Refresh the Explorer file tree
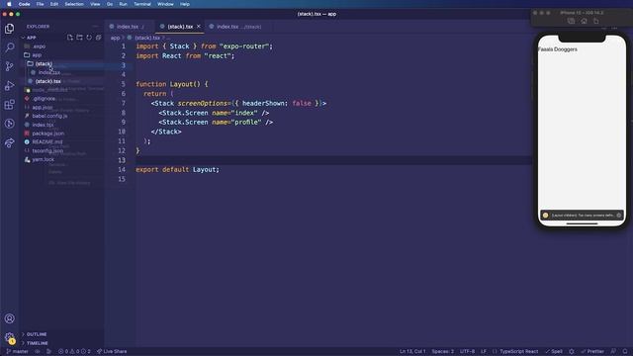633x356 pixels. [x=89, y=38]
